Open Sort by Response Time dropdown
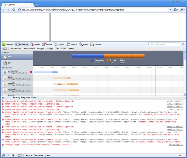The width and height of the screenshot is (187, 158). (x=26, y=98)
